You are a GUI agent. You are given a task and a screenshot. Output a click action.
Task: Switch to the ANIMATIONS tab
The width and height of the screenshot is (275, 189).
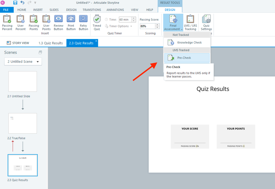(x=115, y=10)
